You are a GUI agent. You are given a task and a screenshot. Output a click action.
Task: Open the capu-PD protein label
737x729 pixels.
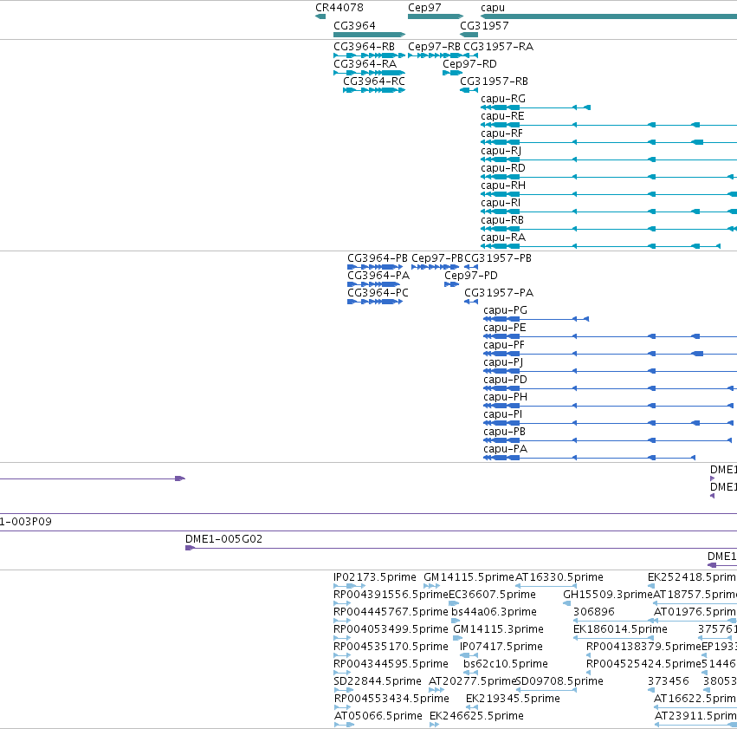[505, 380]
